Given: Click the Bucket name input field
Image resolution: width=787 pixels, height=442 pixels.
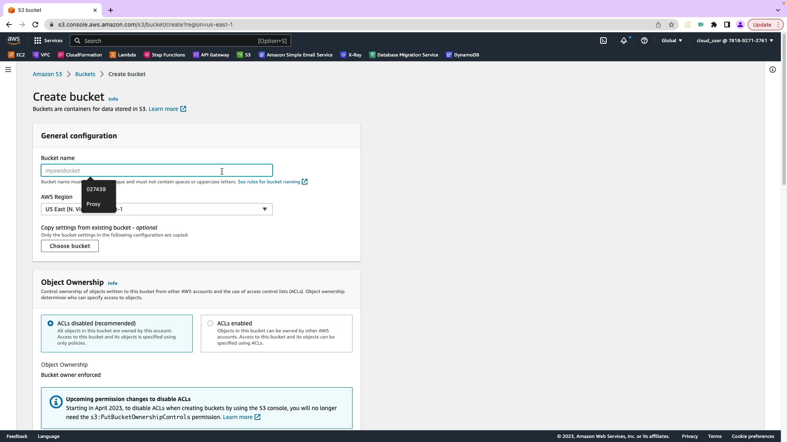Looking at the screenshot, I should coord(157,171).
